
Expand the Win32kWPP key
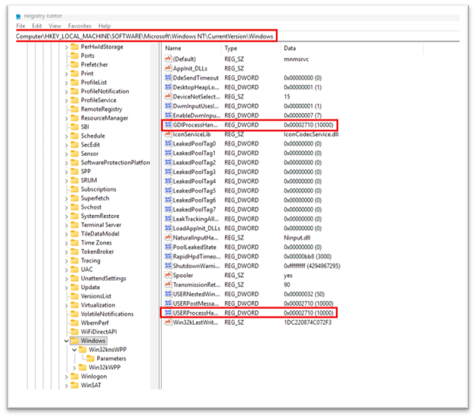click(x=74, y=367)
